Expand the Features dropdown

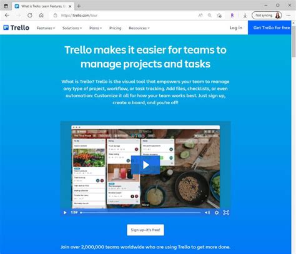[x=46, y=28]
